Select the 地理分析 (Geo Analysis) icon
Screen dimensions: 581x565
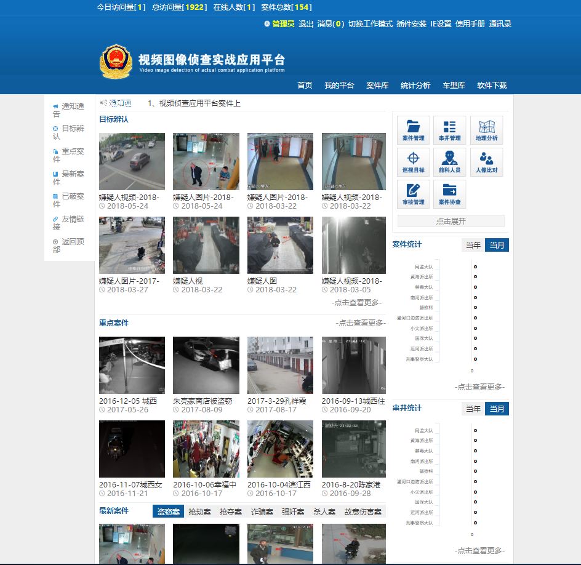pyautogui.click(x=486, y=129)
